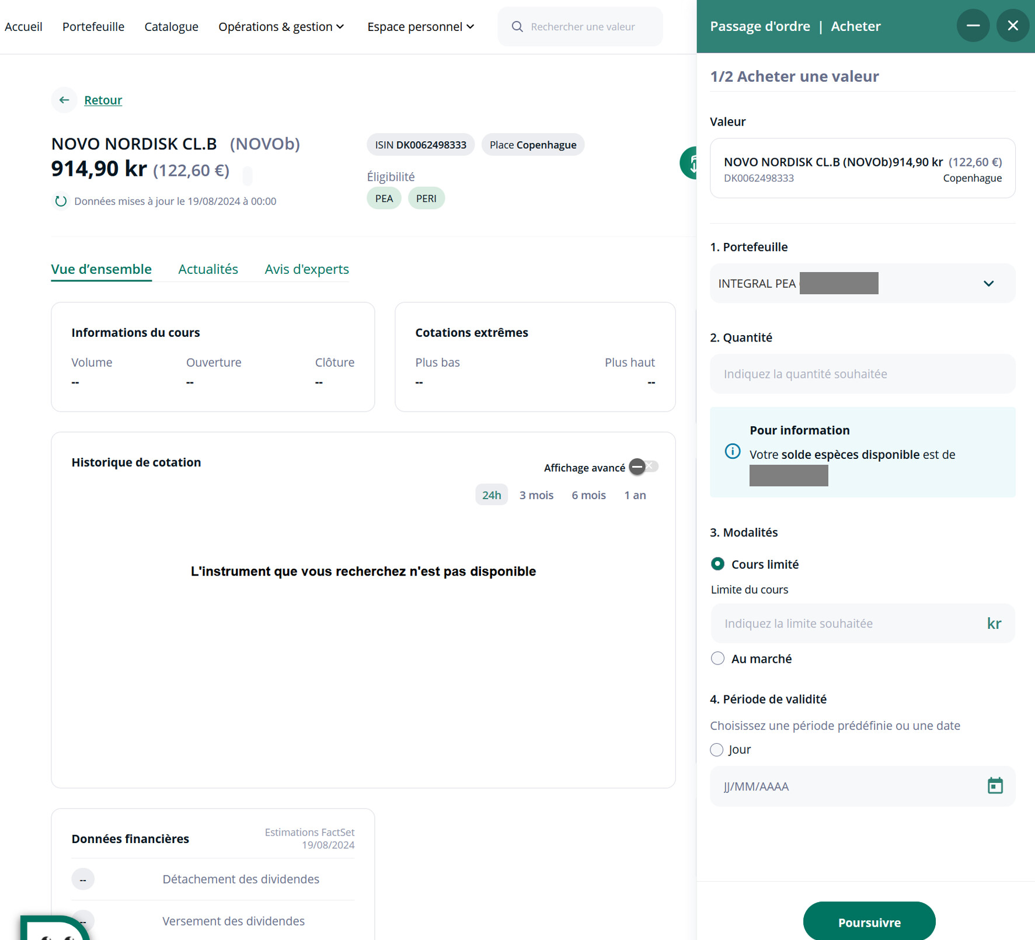Image resolution: width=1035 pixels, height=940 pixels.
Task: Select the Au marché radio option
Action: click(717, 659)
